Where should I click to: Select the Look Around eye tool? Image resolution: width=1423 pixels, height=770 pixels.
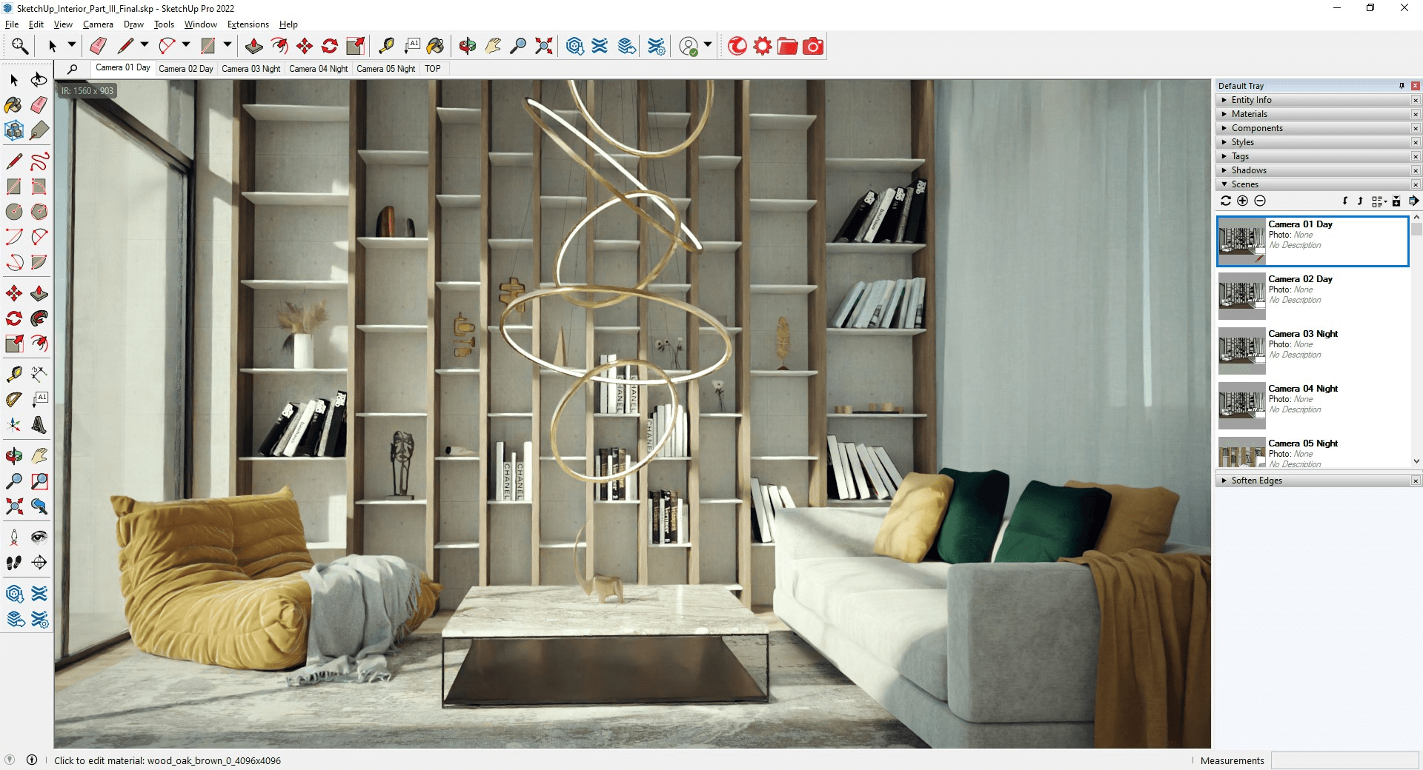(x=39, y=538)
